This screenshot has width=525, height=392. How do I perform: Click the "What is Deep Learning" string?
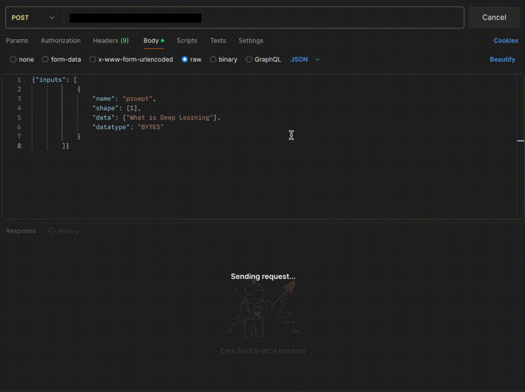pos(170,118)
